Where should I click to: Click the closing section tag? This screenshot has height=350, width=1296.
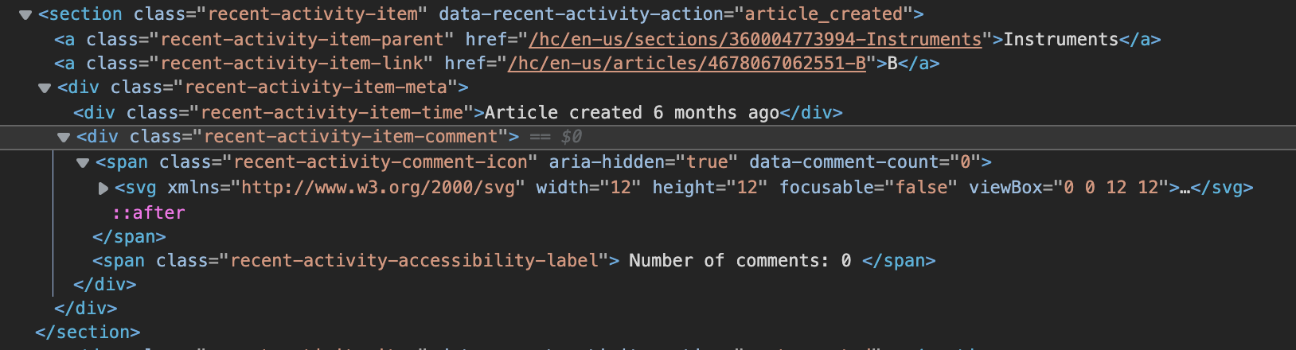point(88,332)
